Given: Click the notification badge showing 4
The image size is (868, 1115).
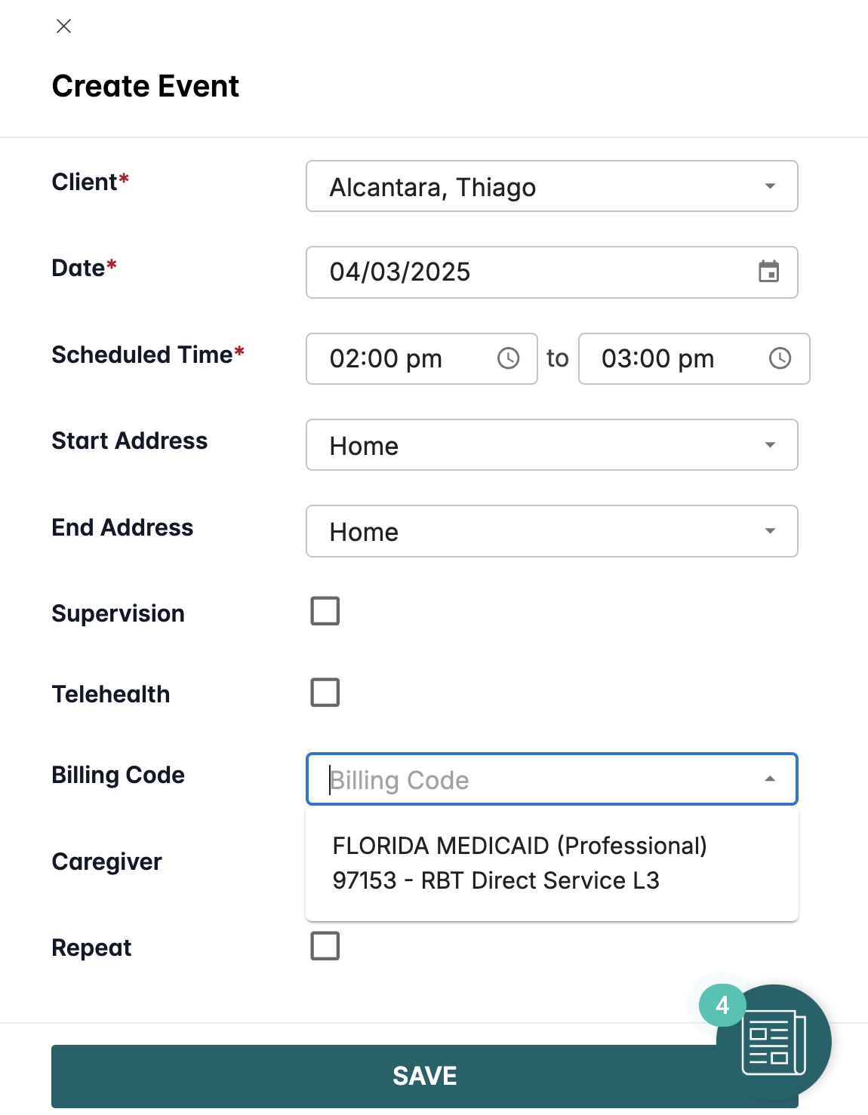Looking at the screenshot, I should point(722,1005).
